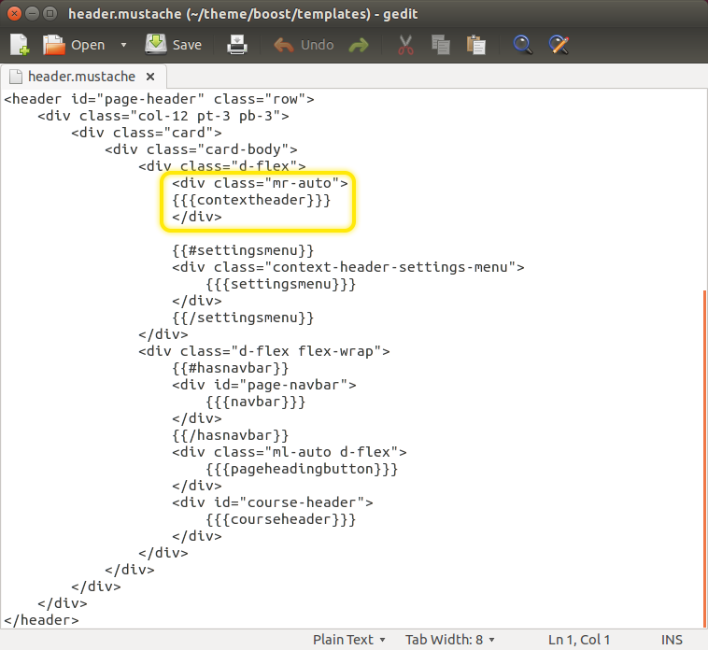Click the line '<div class="col-12 pt-3 pb-3">'
This screenshot has height=650, width=708.
coord(163,116)
